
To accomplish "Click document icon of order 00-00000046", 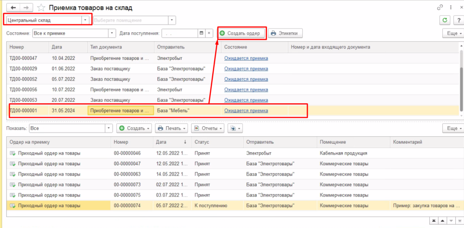I will (x=12, y=153).
